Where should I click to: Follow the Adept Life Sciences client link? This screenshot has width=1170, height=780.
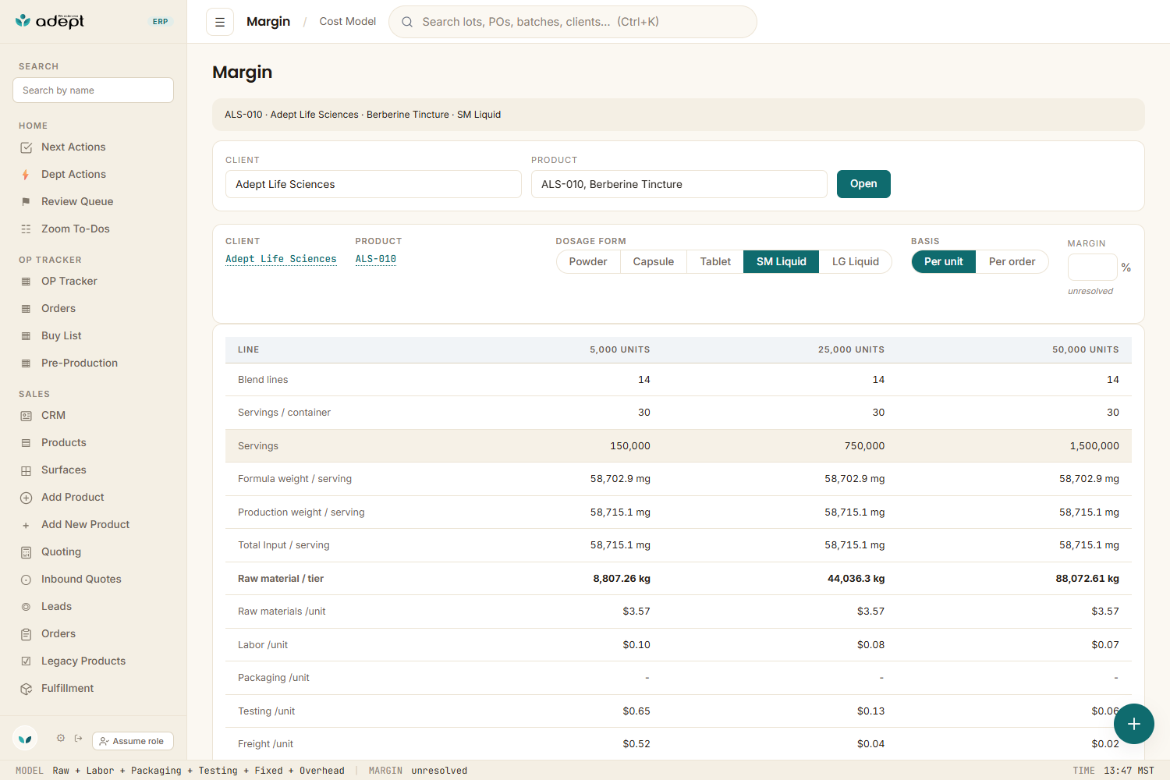(281, 259)
